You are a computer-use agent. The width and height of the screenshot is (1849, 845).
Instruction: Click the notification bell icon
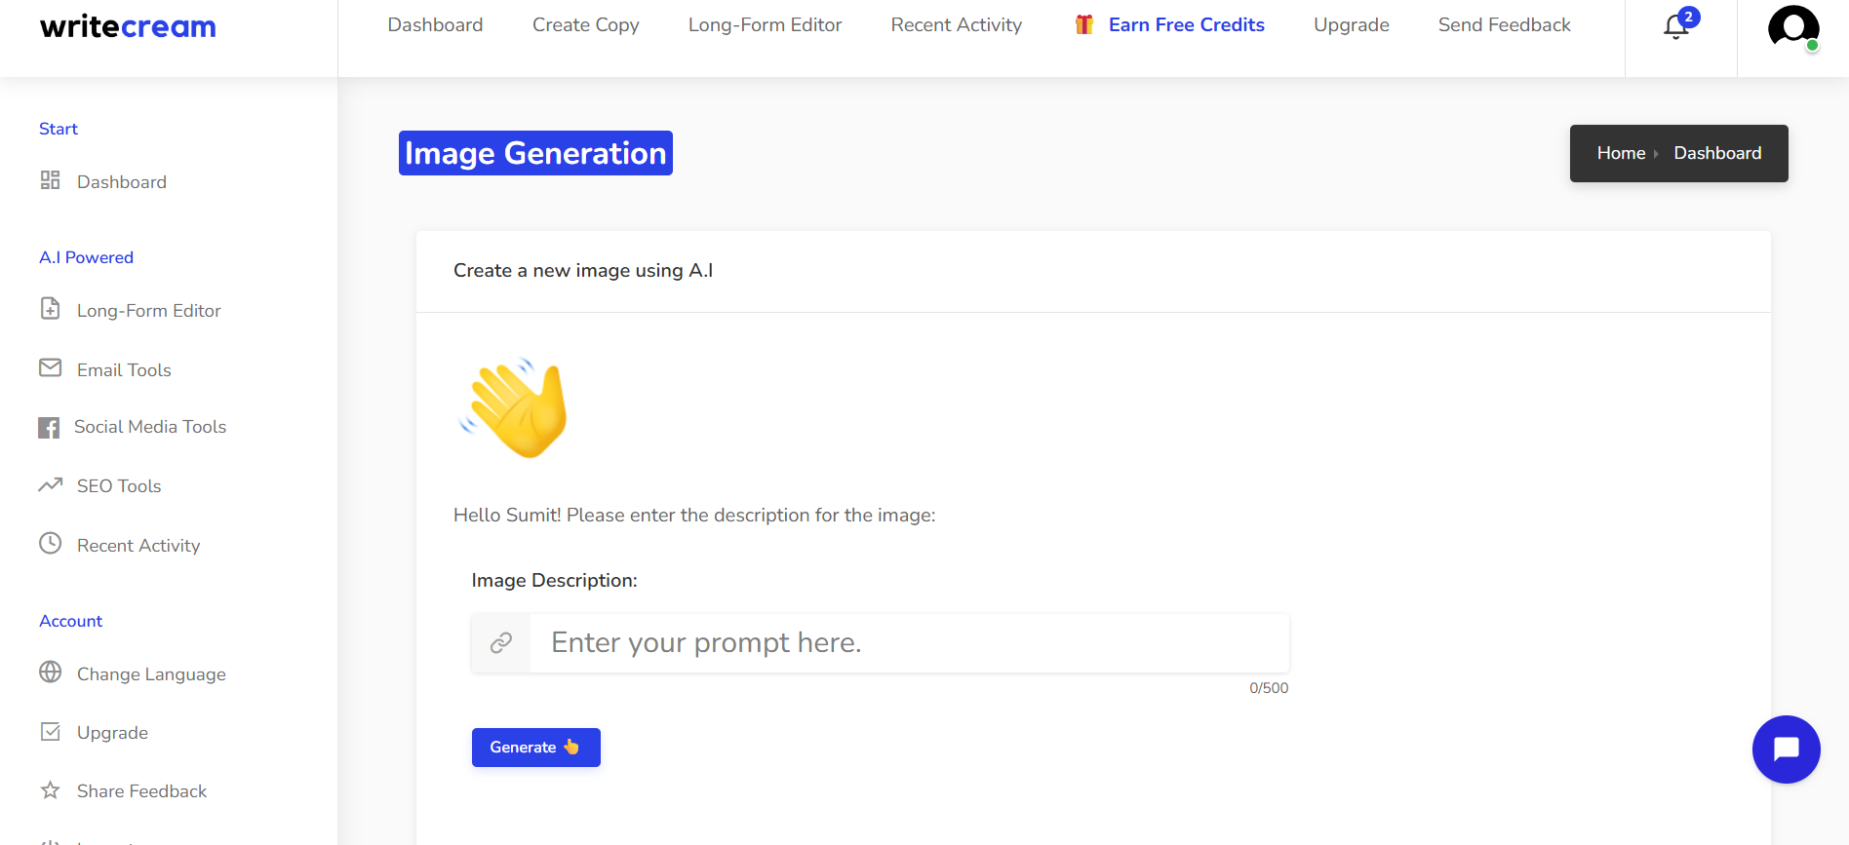click(x=1676, y=27)
